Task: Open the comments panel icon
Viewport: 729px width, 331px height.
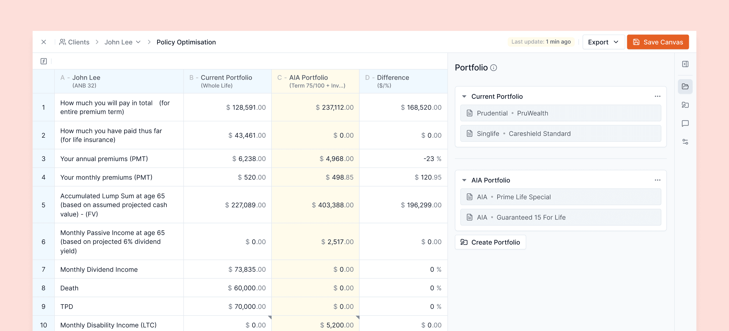Action: 685,124
